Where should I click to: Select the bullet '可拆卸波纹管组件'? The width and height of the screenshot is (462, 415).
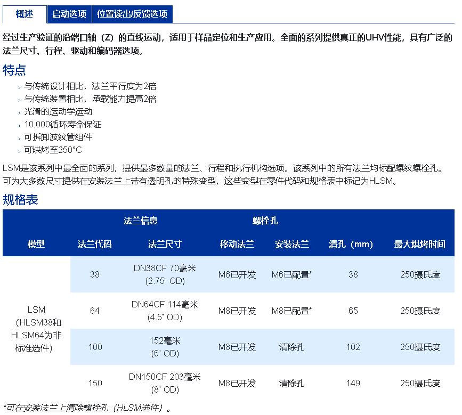coord(58,137)
